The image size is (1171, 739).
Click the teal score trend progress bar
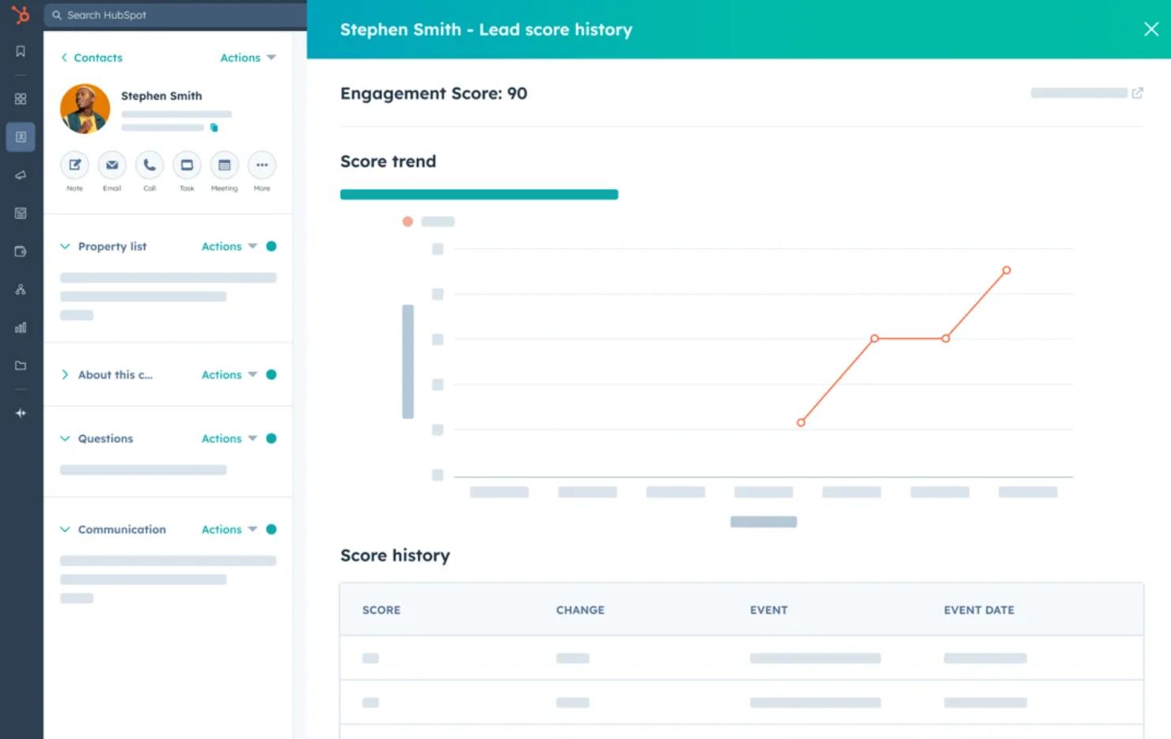click(479, 194)
